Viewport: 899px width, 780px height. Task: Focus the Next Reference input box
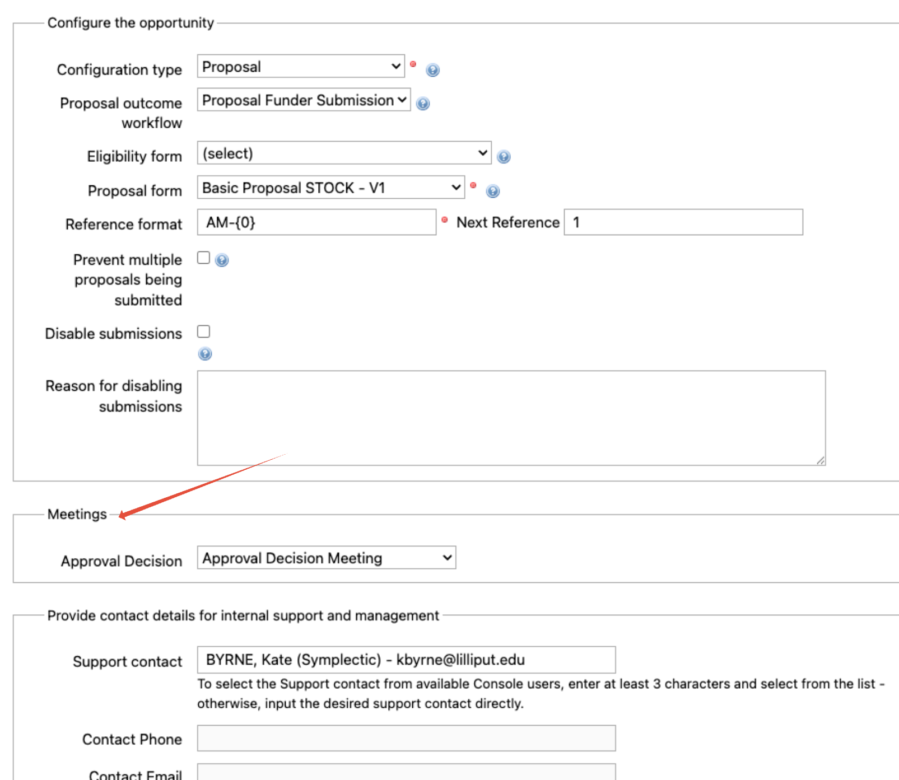(x=683, y=222)
